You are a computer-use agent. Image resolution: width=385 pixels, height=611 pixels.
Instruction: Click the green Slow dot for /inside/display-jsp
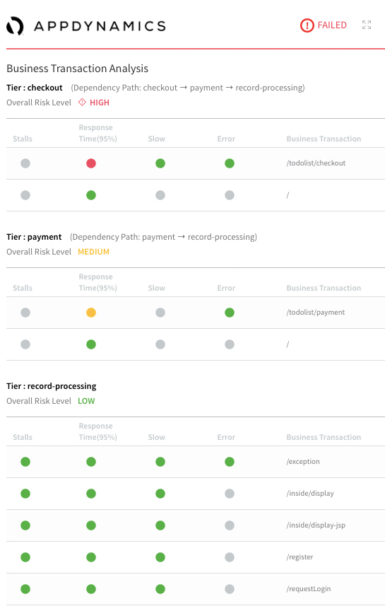coord(160,525)
